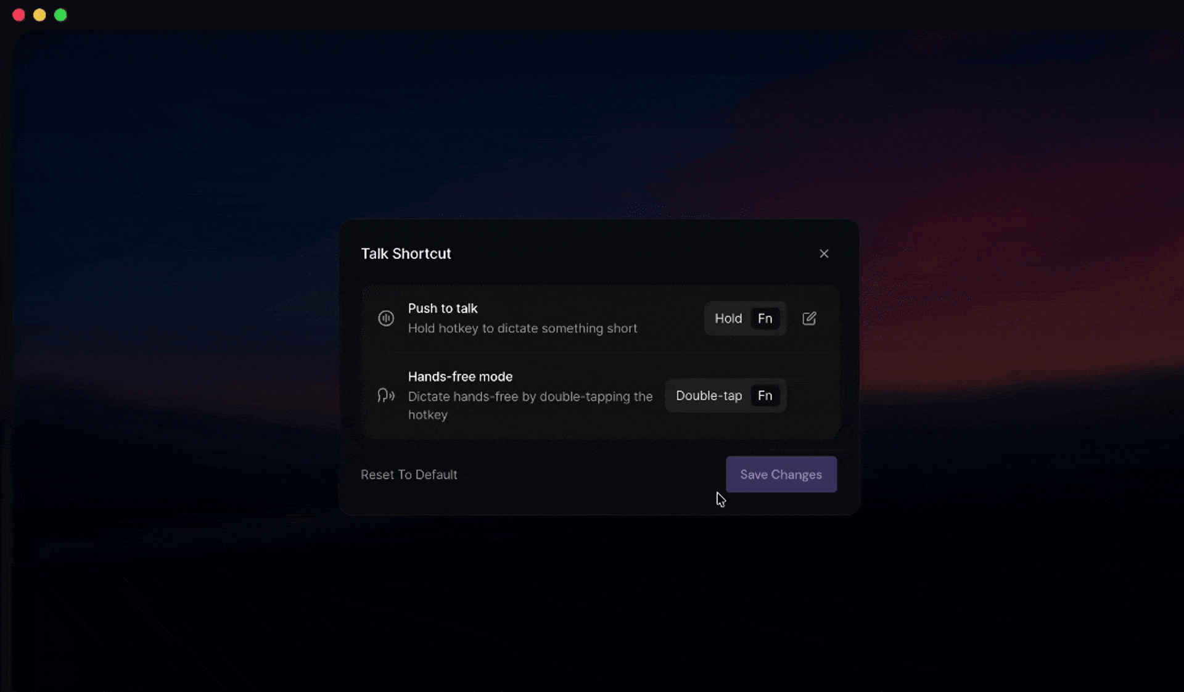Click the Hands-free mode label
The height and width of the screenshot is (692, 1184).
460,376
